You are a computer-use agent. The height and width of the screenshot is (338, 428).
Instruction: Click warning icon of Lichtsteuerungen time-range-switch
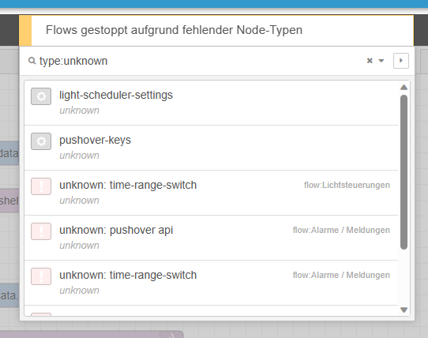click(x=41, y=186)
